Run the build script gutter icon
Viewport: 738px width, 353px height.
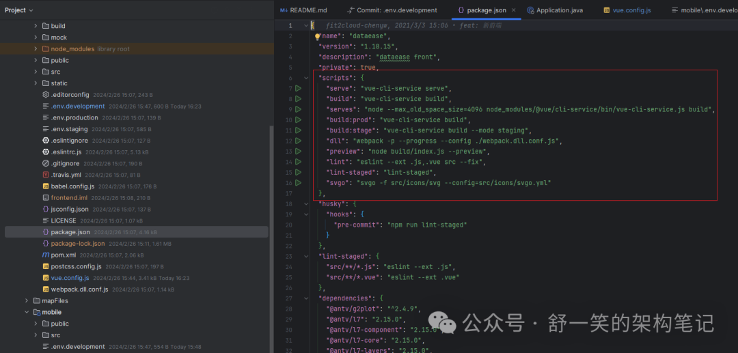click(x=298, y=99)
